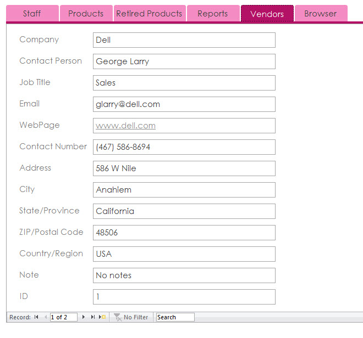Jump to the last record
This screenshot has width=363, height=338.
click(x=92, y=317)
